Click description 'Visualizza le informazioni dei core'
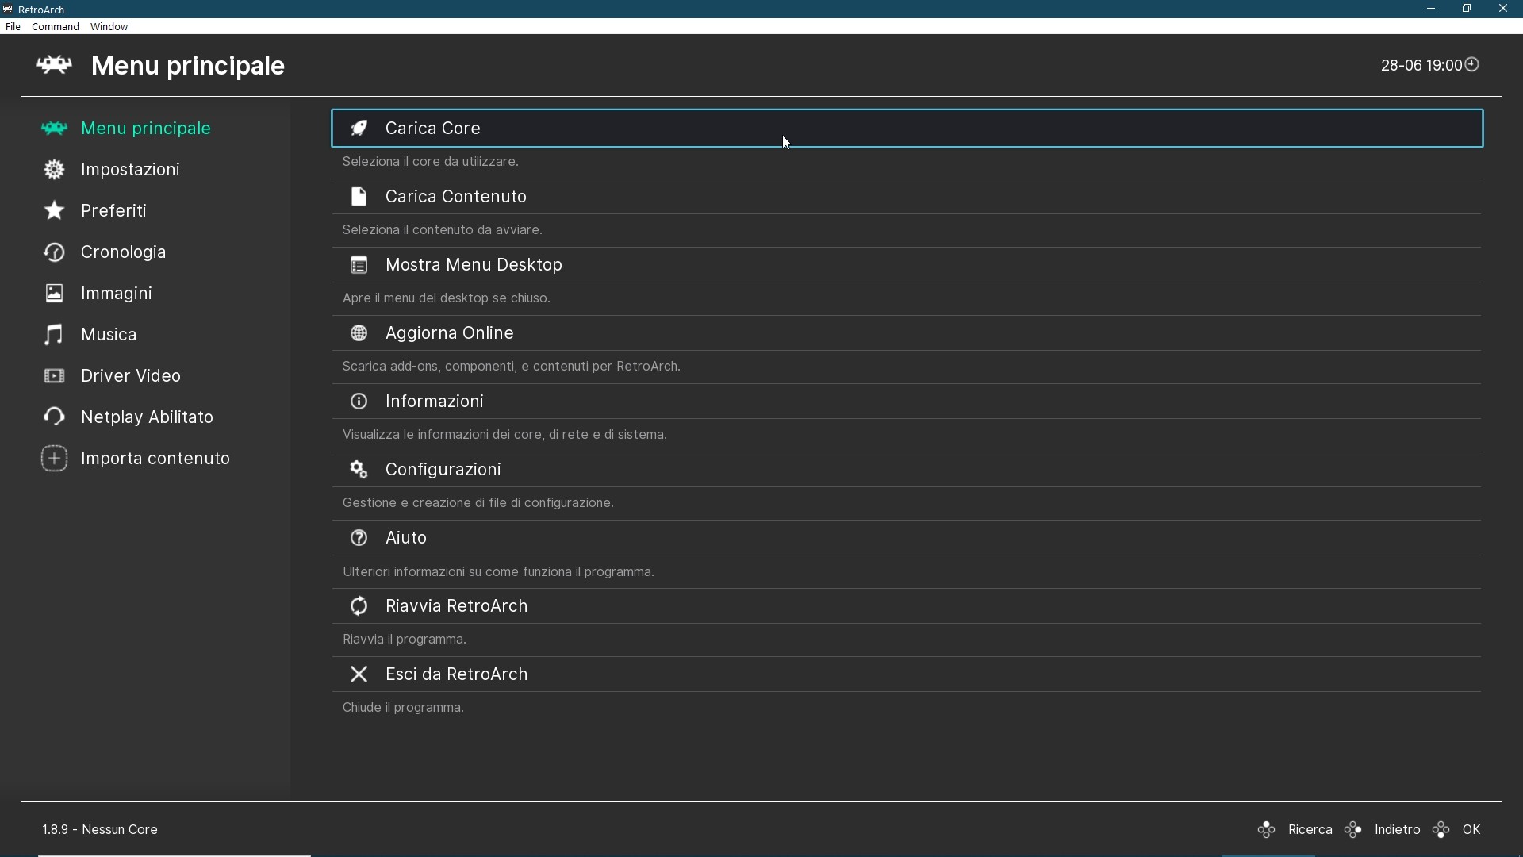1523x857 pixels. [x=504, y=435]
